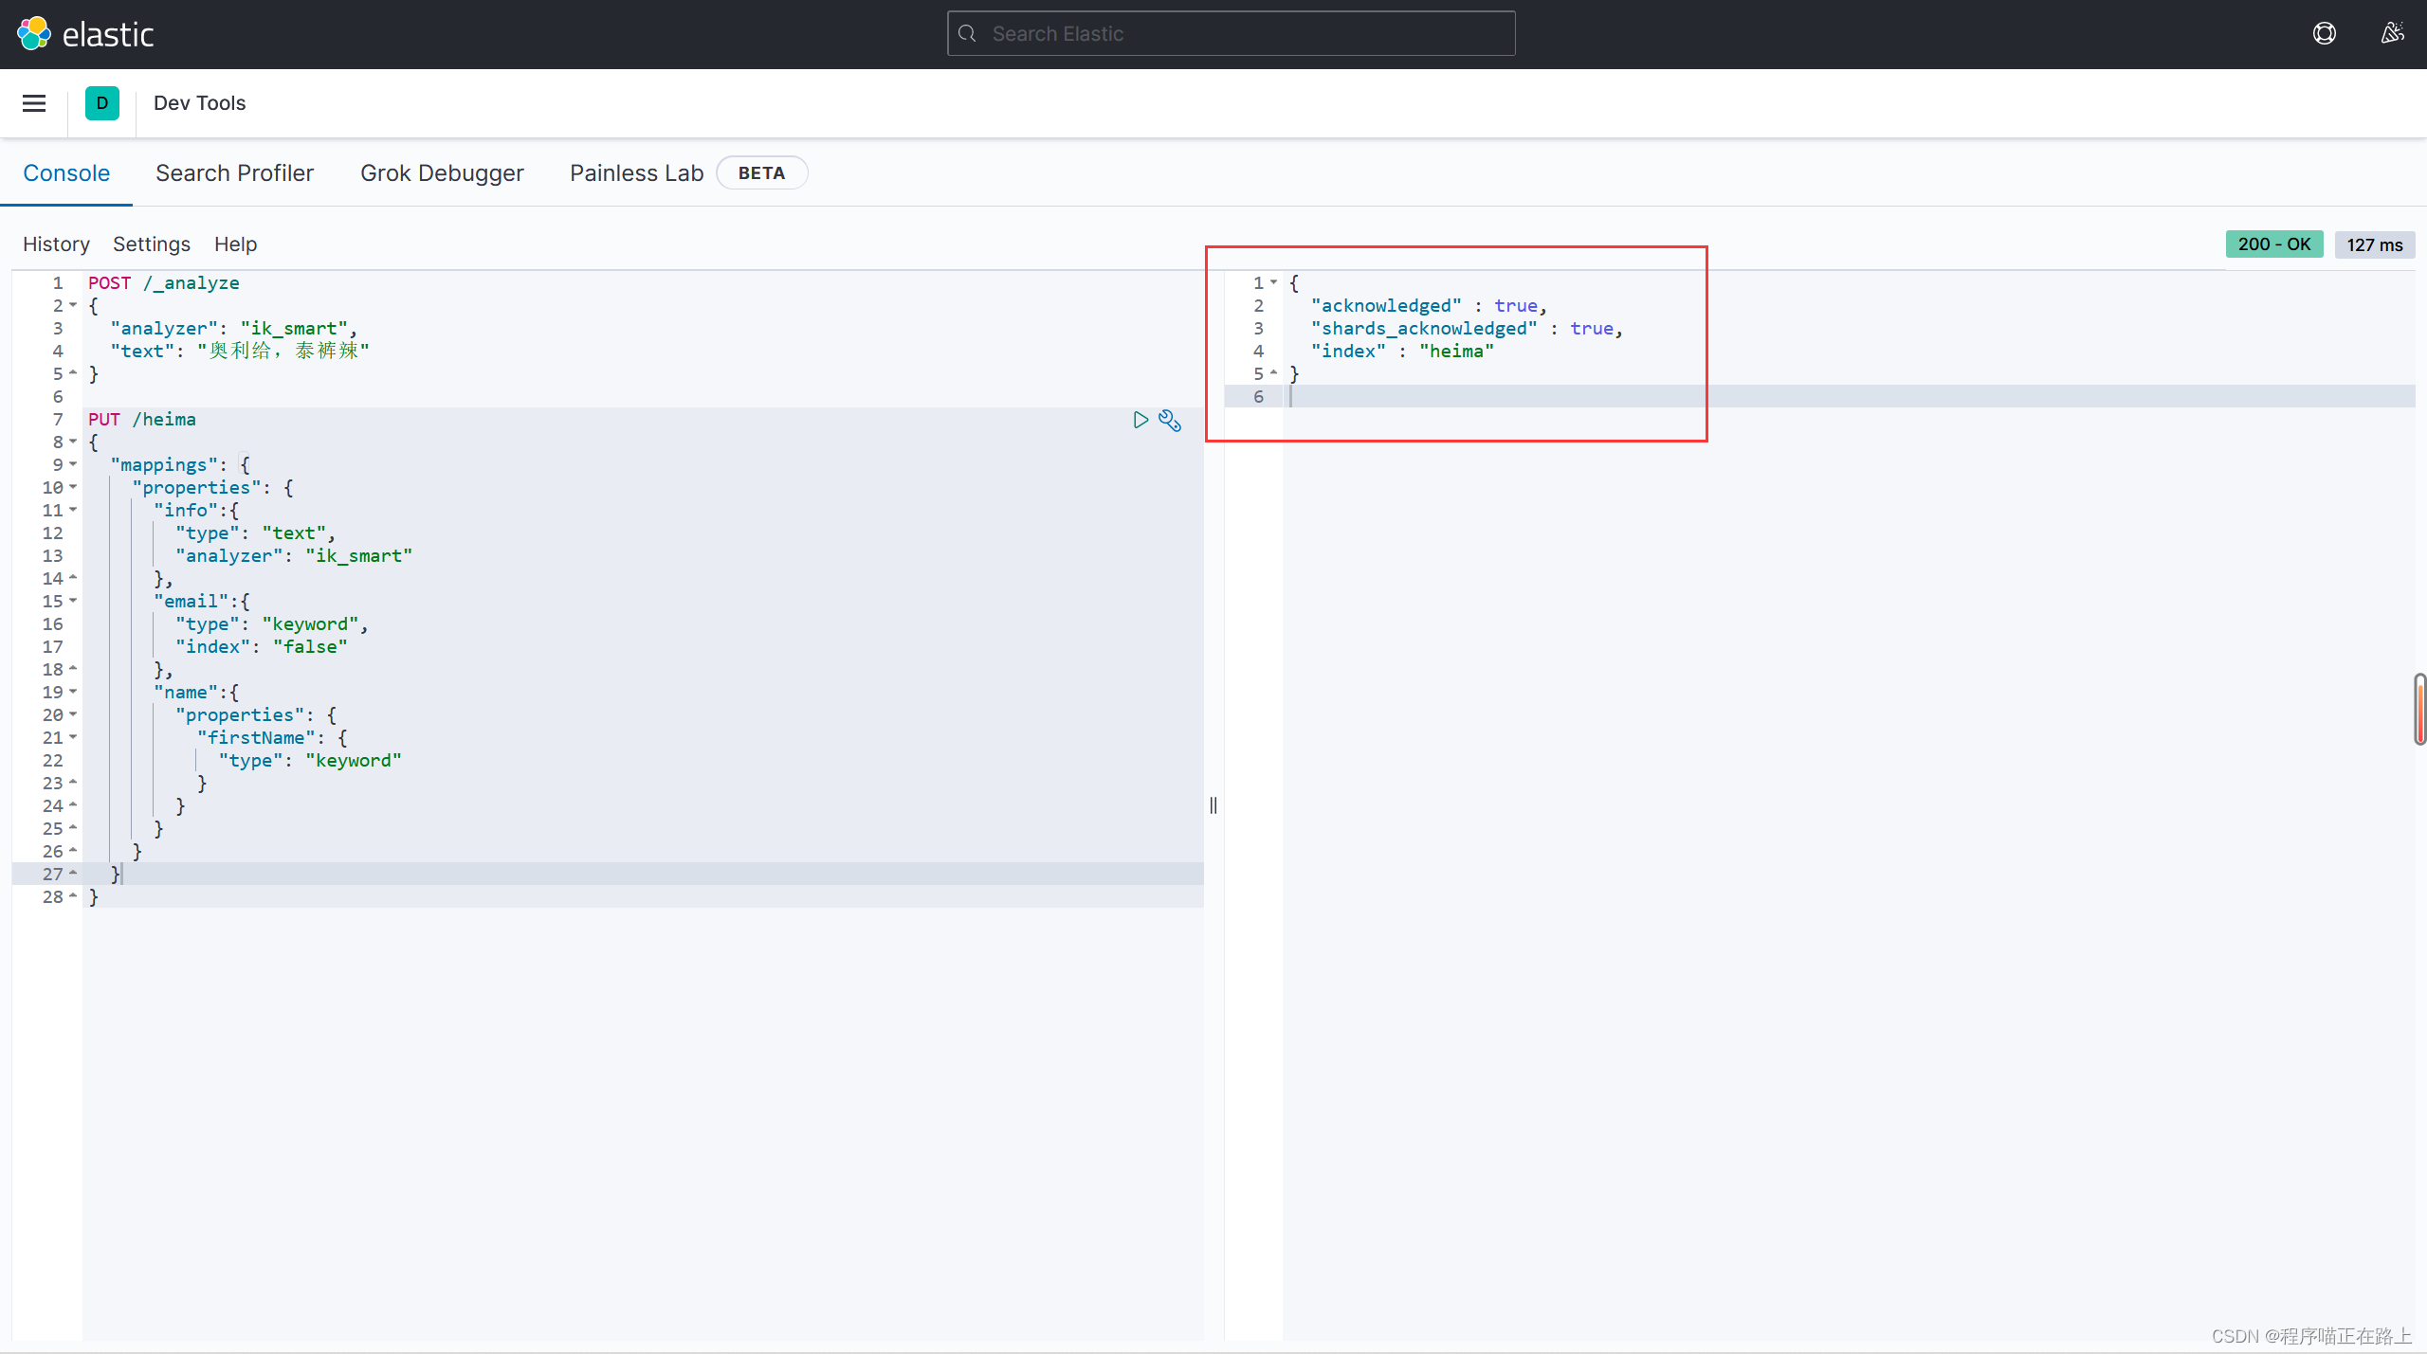Switch to the Search Profiler tab
Image resolution: width=2427 pixels, height=1354 pixels.
point(234,173)
